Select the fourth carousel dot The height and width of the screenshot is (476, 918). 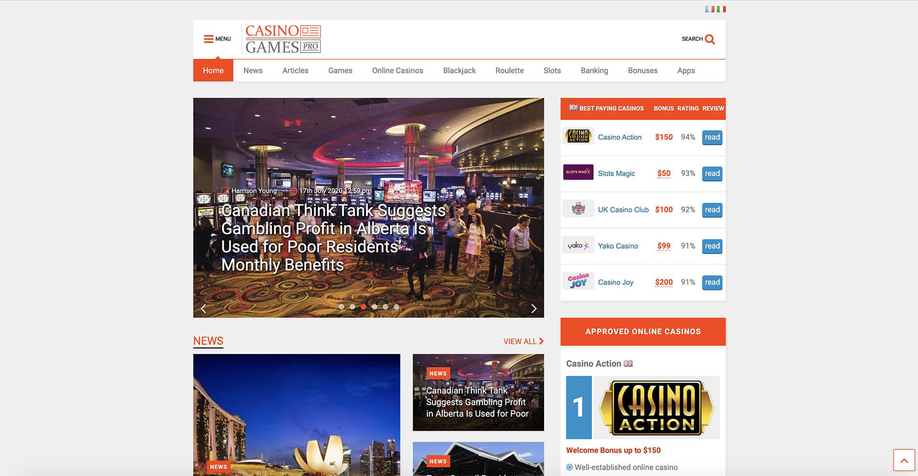click(x=374, y=307)
